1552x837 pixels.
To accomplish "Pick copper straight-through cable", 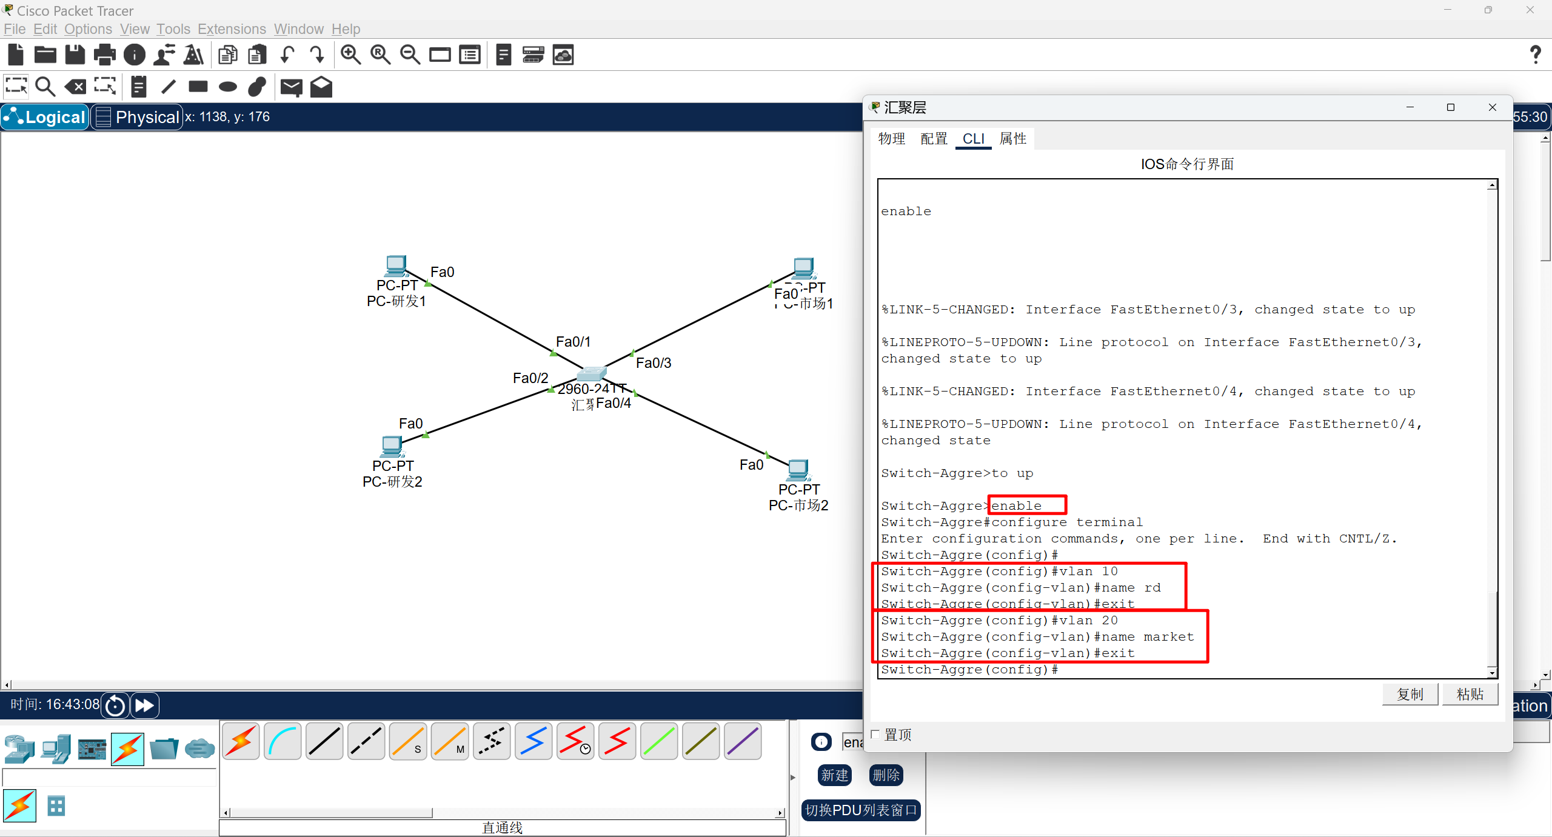I will (x=324, y=741).
